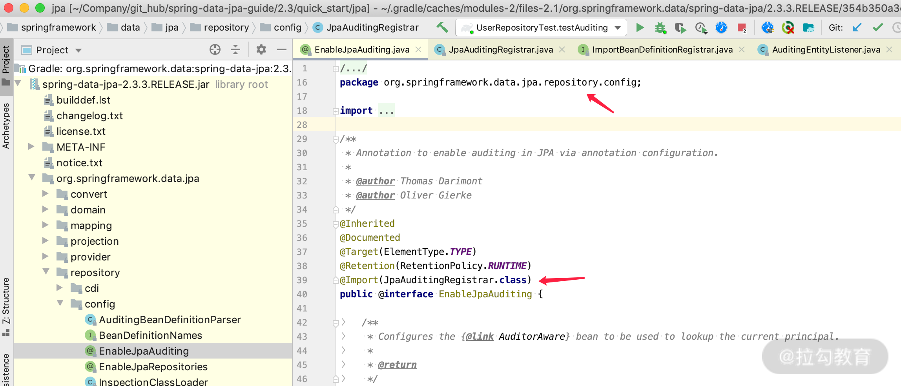This screenshot has width=901, height=386.
Task: Stop running processes with red square
Action: (742, 27)
